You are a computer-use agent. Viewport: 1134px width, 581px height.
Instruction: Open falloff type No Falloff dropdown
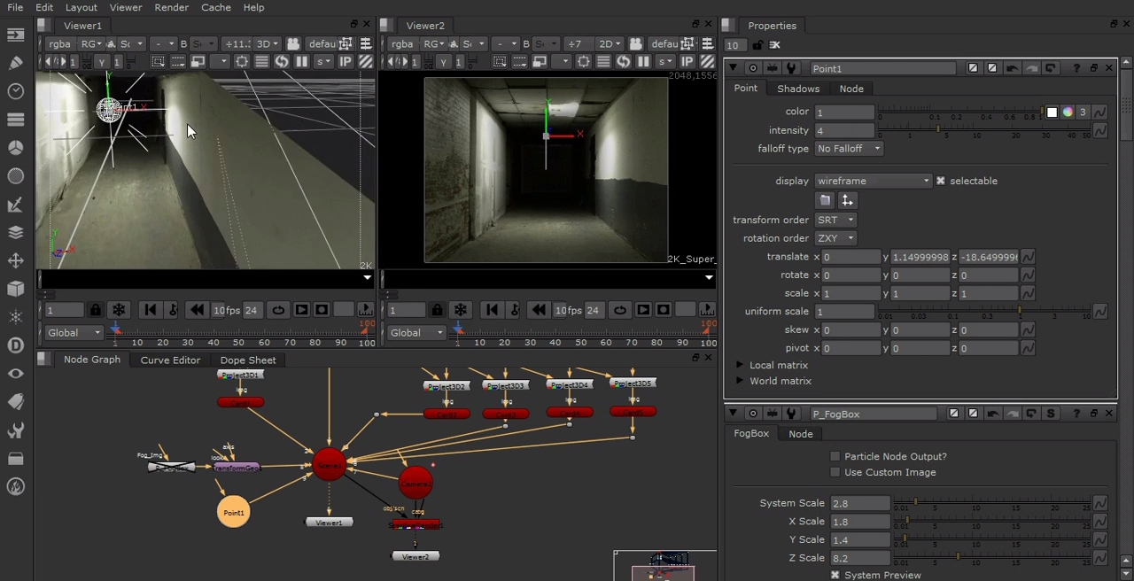click(x=849, y=149)
